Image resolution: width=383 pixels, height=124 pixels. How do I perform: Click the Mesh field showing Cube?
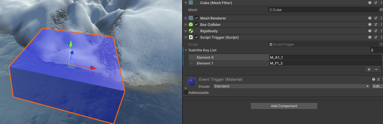[x=323, y=10]
